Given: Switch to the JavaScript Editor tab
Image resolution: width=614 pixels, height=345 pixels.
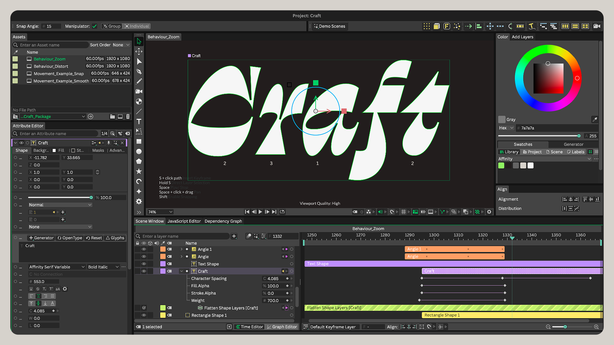Looking at the screenshot, I should click(184, 221).
